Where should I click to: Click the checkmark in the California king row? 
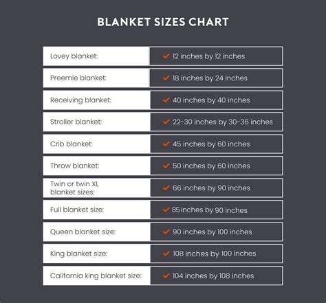pyautogui.click(x=166, y=276)
